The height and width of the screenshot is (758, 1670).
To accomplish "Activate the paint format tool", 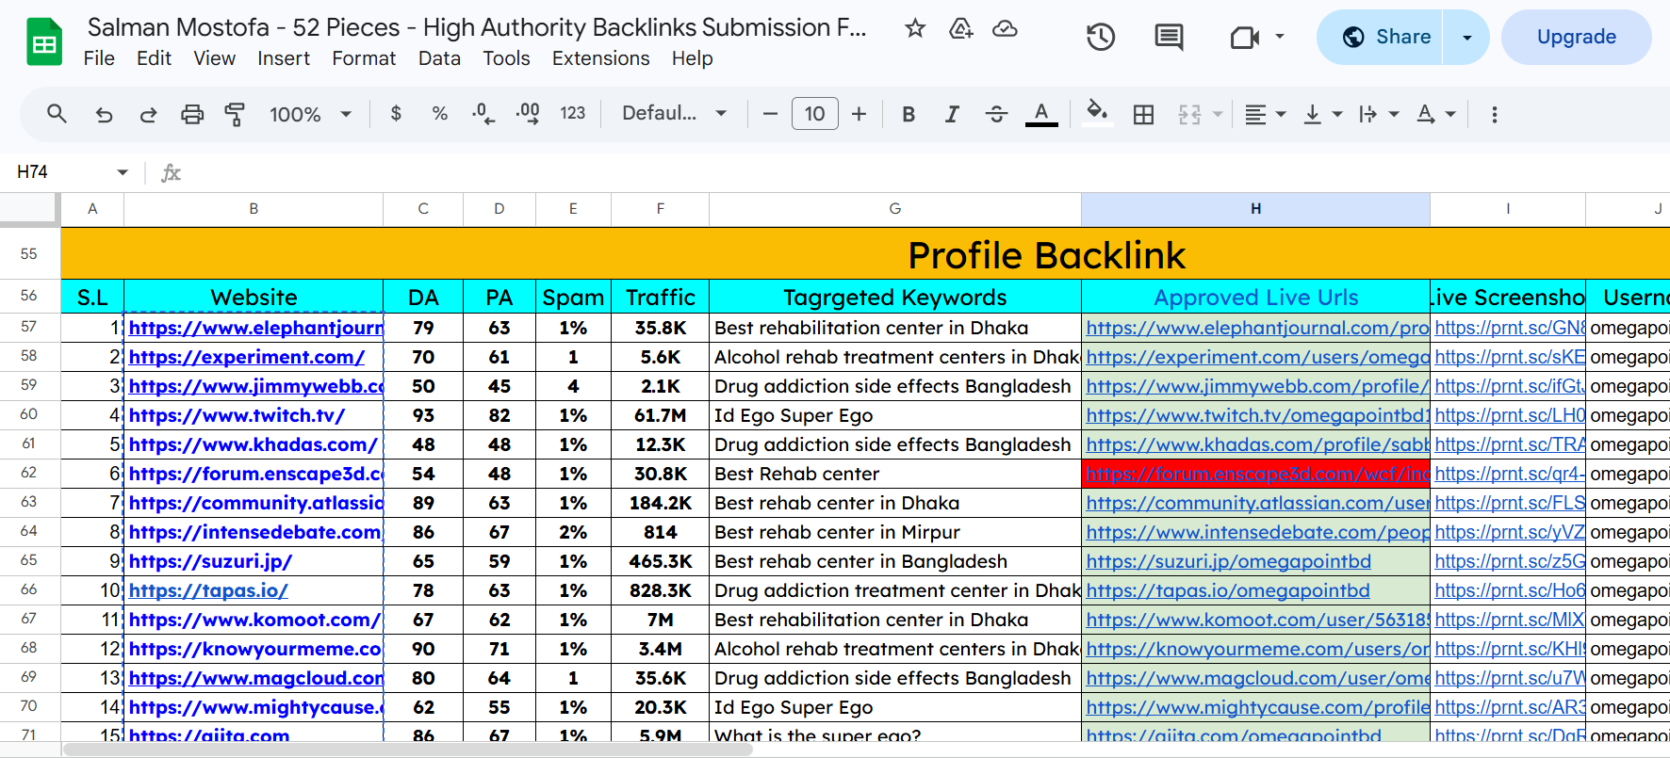I will pos(235,114).
